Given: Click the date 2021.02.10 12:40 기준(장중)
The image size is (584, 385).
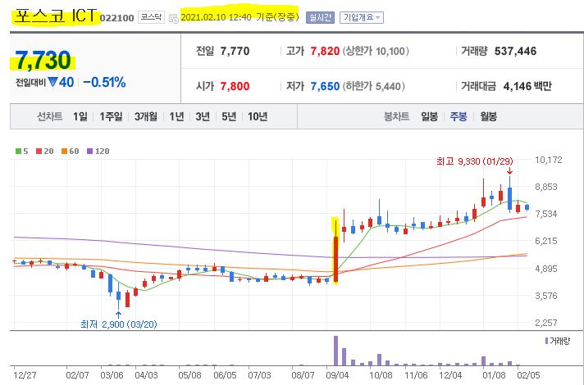Looking at the screenshot, I should pos(240,17).
